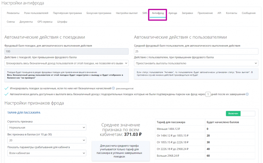Go to 'Настройки выплат' tab
Viewport: 263px width, 163px height.
[x=127, y=13]
